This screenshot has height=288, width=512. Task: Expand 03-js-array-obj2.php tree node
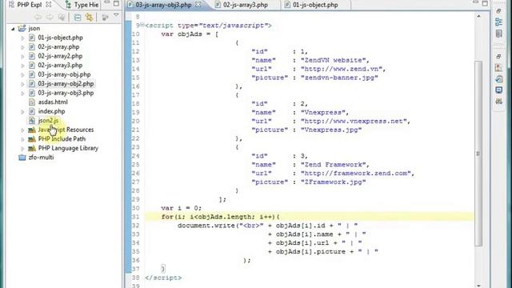22,84
